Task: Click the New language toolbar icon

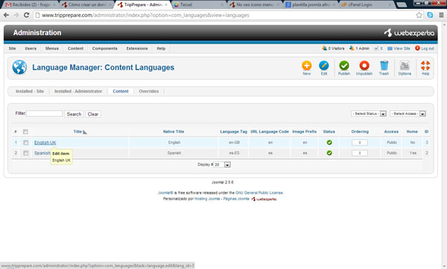Action: pyautogui.click(x=306, y=66)
